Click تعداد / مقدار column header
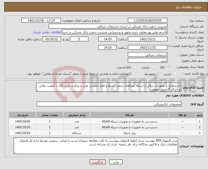The height and width of the screenshot is (169, 208). pyautogui.click(x=50, y=115)
